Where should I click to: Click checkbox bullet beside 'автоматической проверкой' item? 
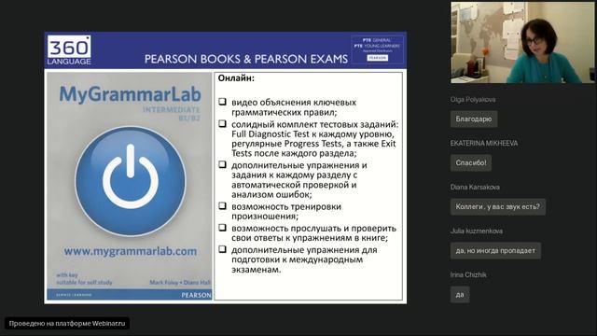[222, 164]
